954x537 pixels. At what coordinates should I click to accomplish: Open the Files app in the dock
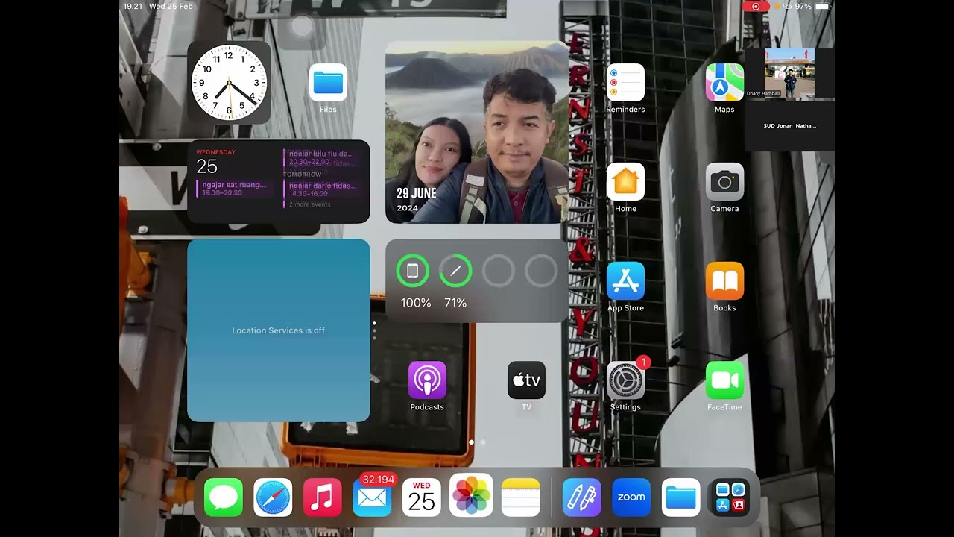[681, 497]
